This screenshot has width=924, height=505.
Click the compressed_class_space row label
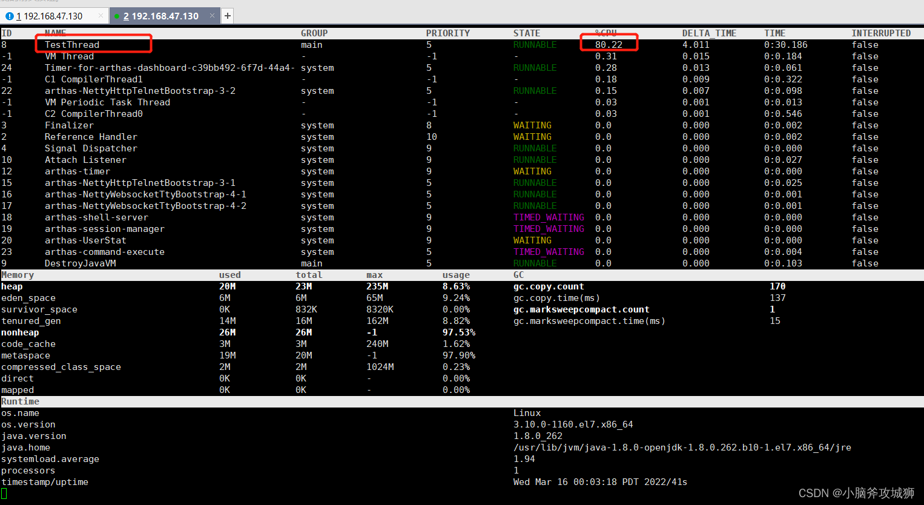click(x=61, y=367)
